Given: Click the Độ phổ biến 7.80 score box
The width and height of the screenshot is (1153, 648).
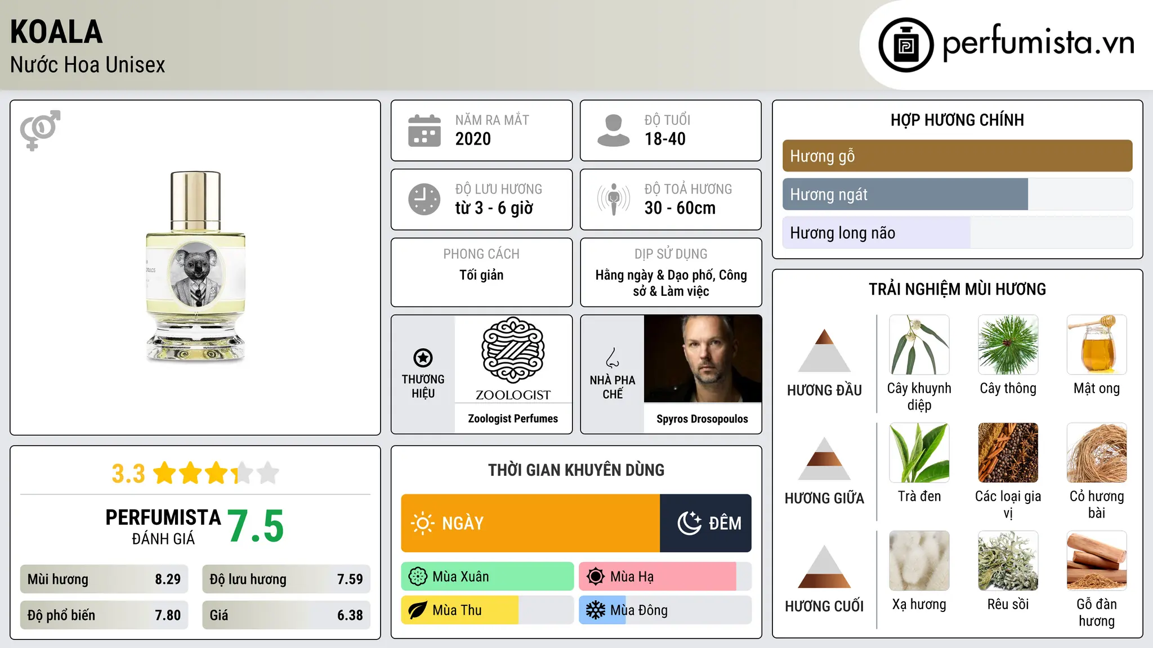Looking at the screenshot, I should coord(104,615).
